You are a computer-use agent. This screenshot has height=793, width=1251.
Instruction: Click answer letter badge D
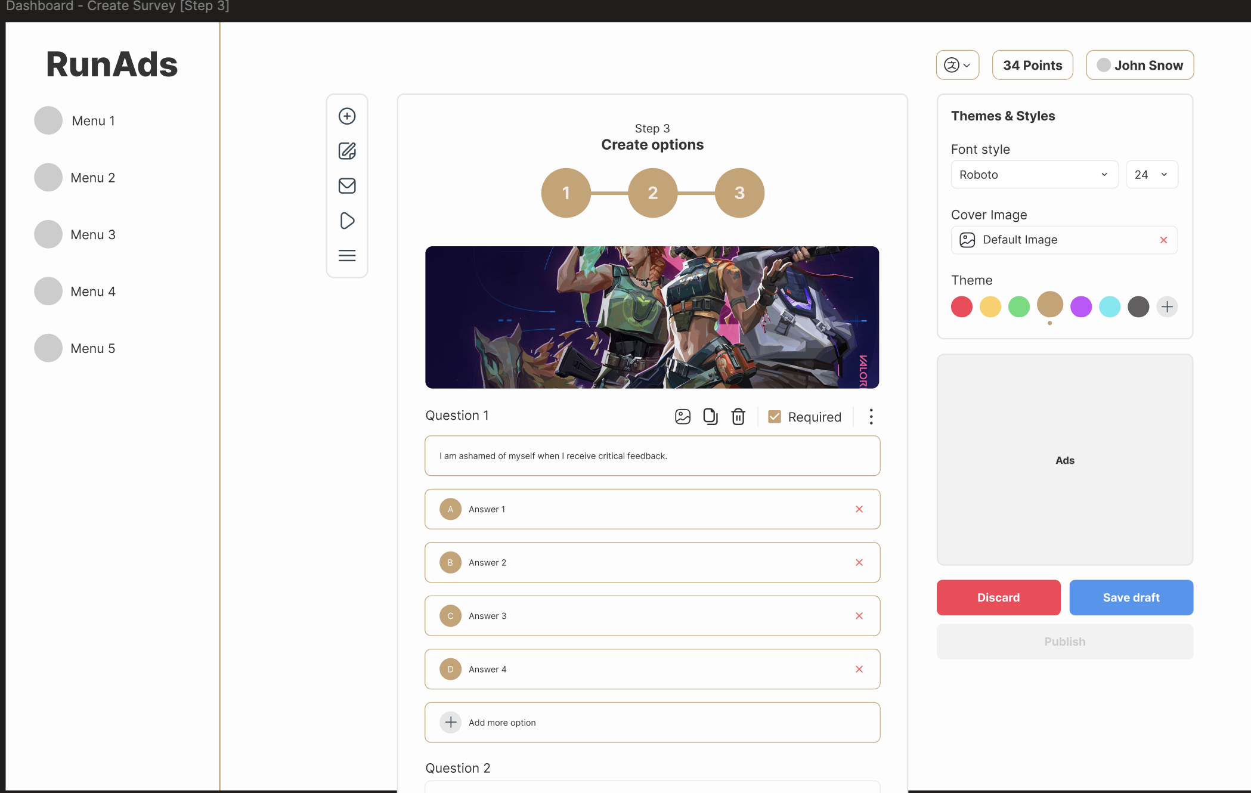pyautogui.click(x=451, y=669)
